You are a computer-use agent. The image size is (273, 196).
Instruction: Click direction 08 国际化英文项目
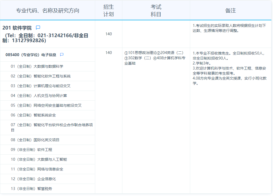coord(35,140)
